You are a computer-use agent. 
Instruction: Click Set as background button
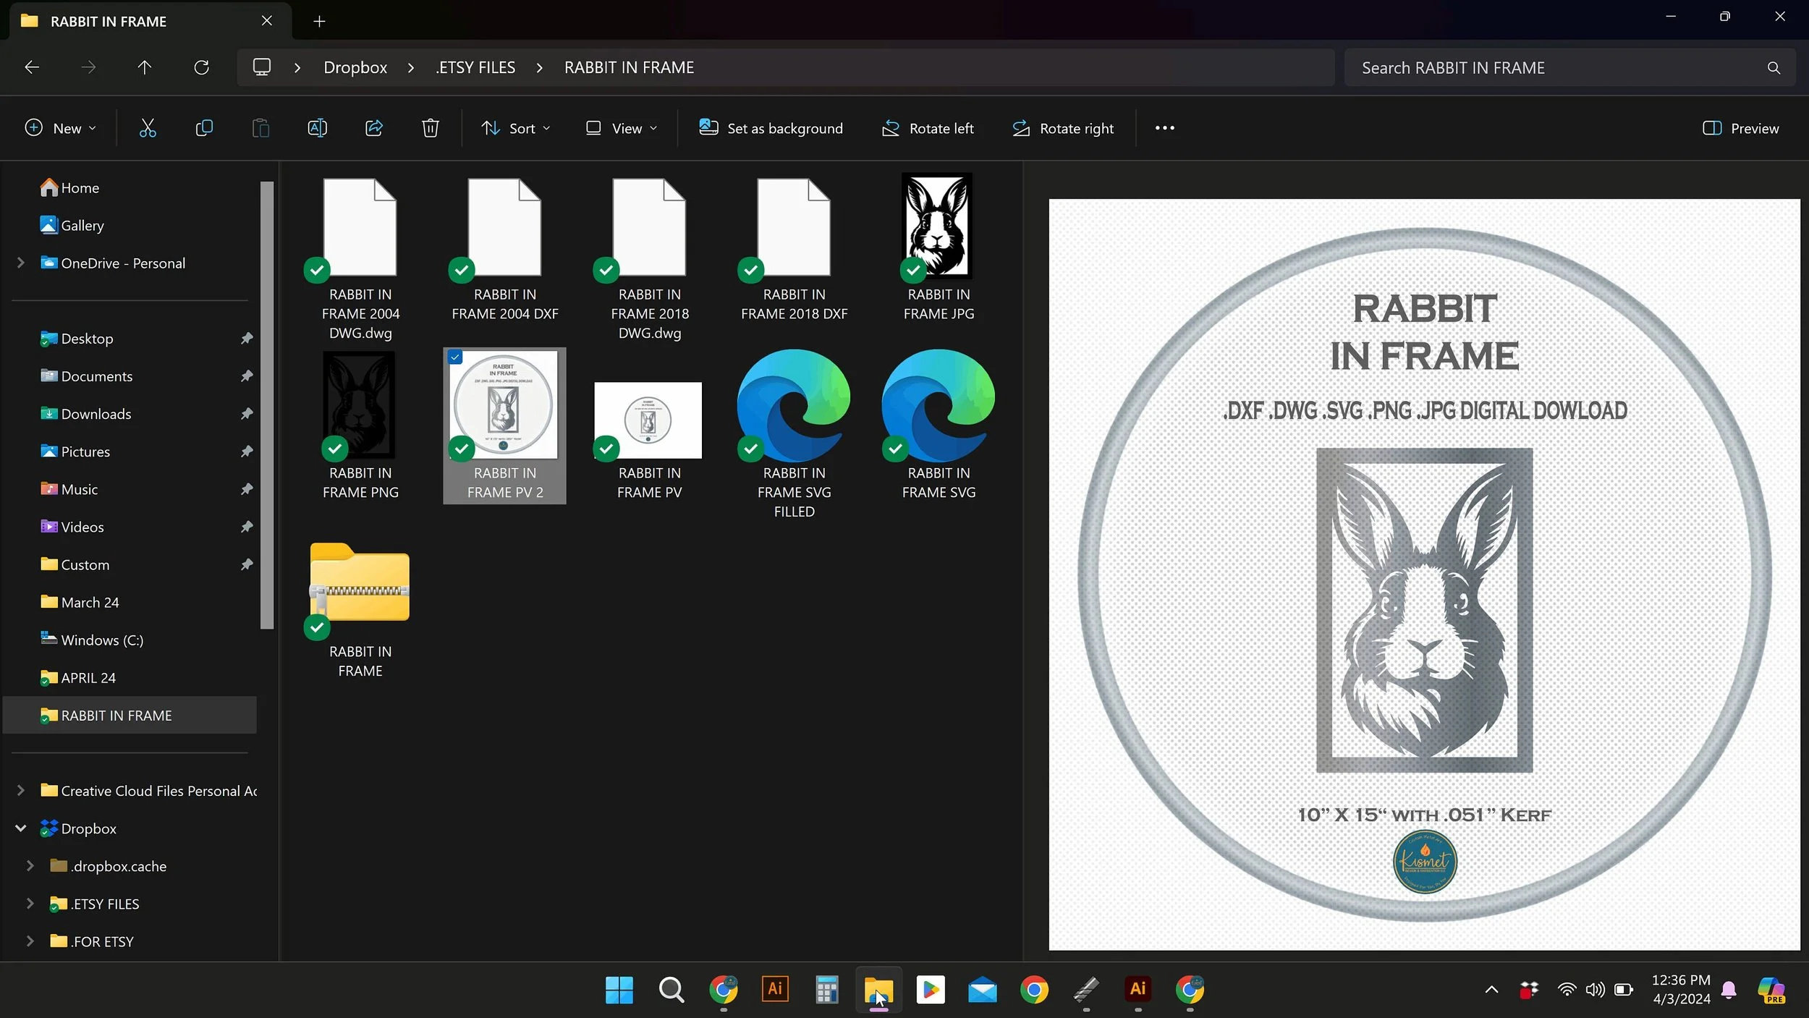pos(771,128)
